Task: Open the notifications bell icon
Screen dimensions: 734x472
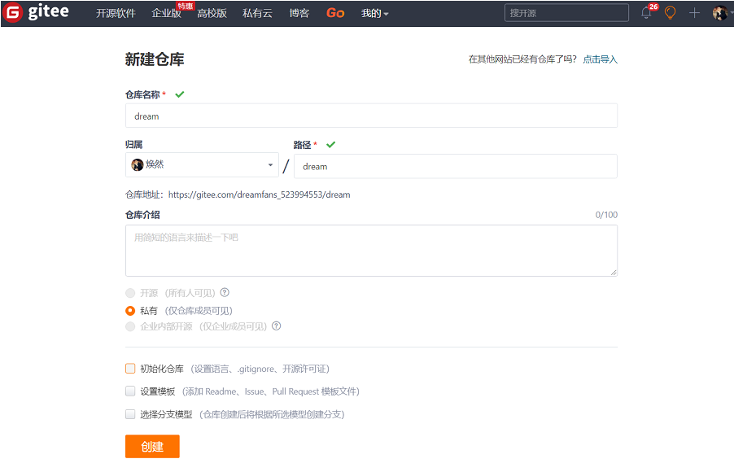Action: coord(646,13)
